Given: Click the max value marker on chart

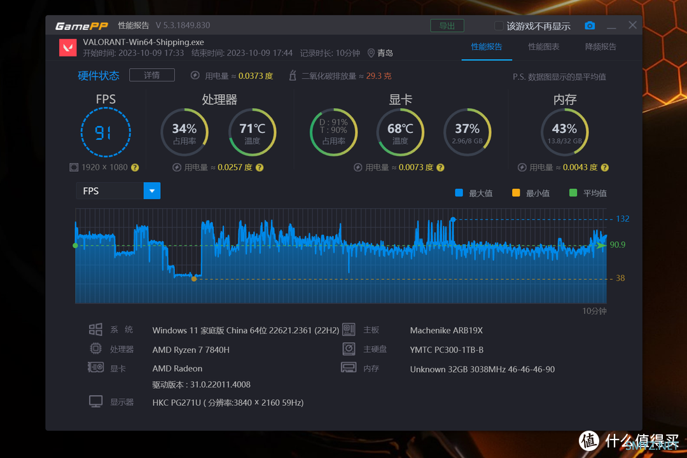Looking at the screenshot, I should 453,219.
